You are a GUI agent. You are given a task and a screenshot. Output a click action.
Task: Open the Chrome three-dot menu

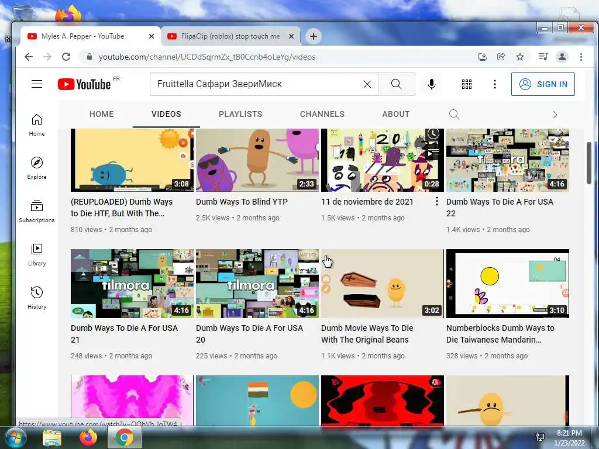pyautogui.click(x=581, y=57)
